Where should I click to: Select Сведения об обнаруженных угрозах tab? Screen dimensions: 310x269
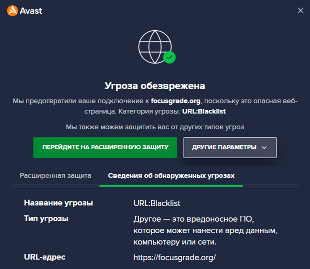[x=171, y=176]
